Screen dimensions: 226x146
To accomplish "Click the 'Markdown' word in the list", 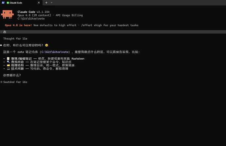I will [78, 59].
